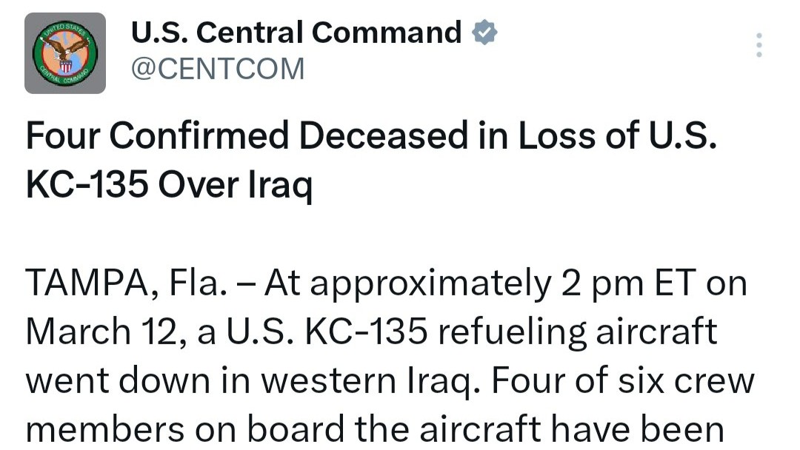Click "KC-135 Over Iraq" headline line
This screenshot has width=800, height=450.
pos(169,186)
